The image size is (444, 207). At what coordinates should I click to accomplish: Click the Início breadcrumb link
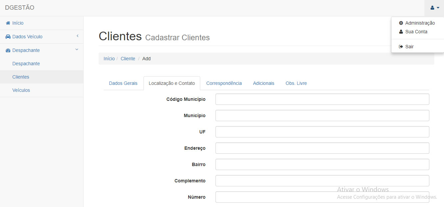[109, 59]
